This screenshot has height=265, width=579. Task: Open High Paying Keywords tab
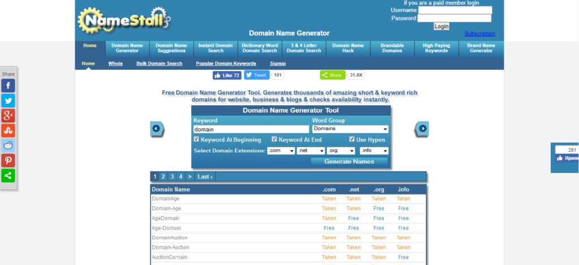(x=437, y=48)
